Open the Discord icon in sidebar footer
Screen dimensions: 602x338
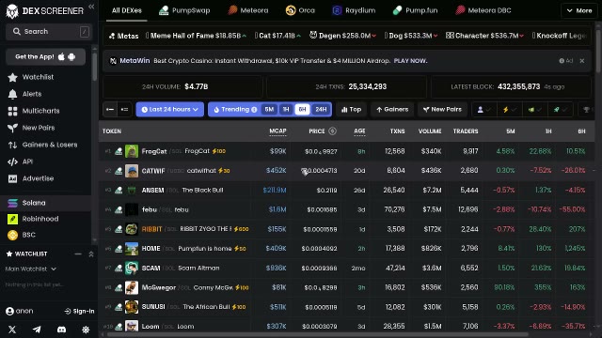pos(61,330)
